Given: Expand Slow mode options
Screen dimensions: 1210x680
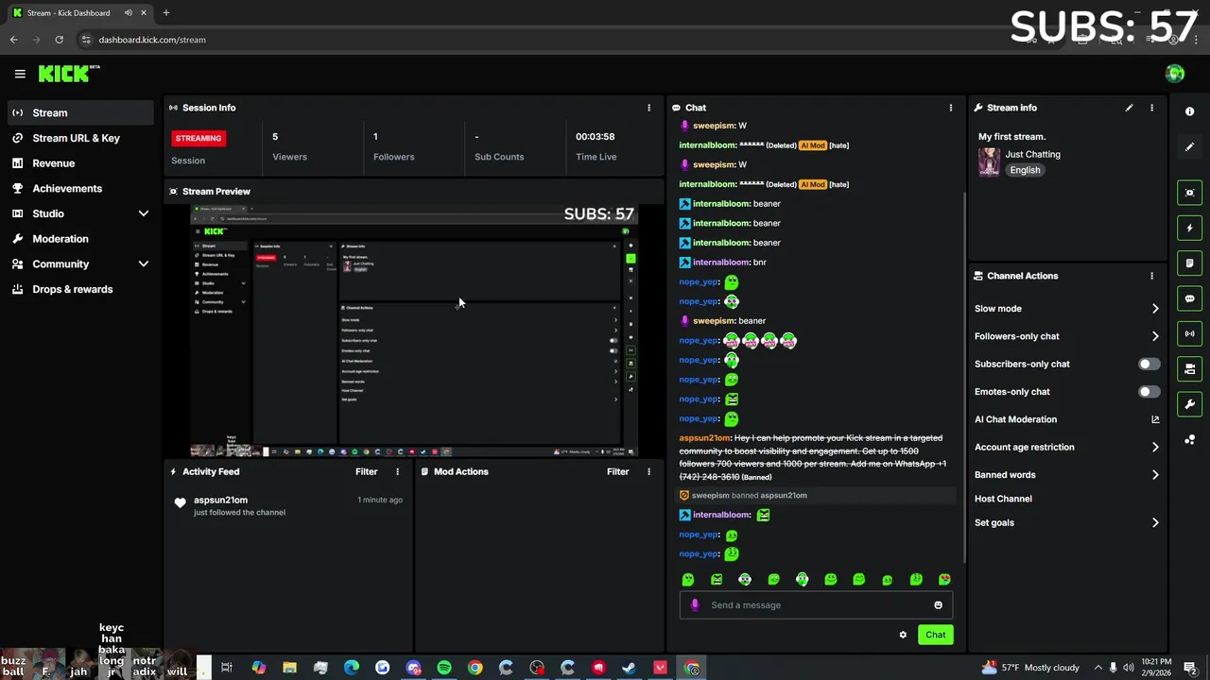Looking at the screenshot, I should [1155, 309].
